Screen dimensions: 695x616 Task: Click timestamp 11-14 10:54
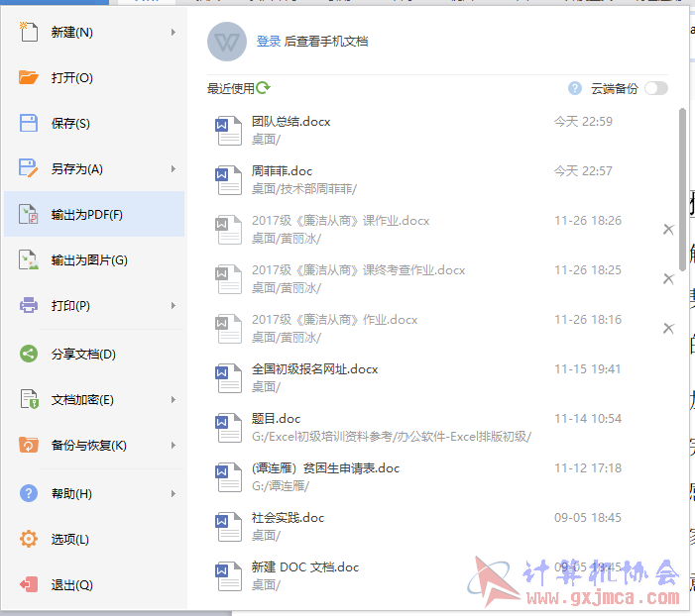tap(588, 419)
